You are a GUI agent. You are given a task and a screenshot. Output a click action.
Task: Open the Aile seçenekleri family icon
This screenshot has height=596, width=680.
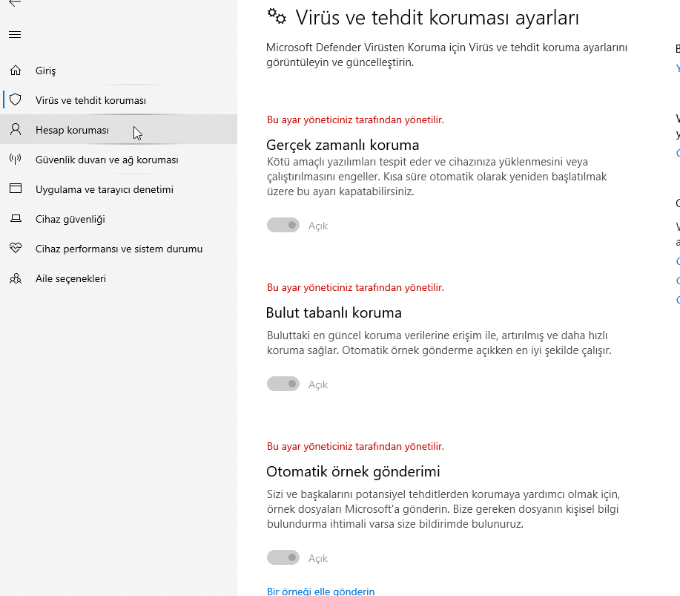(16, 278)
